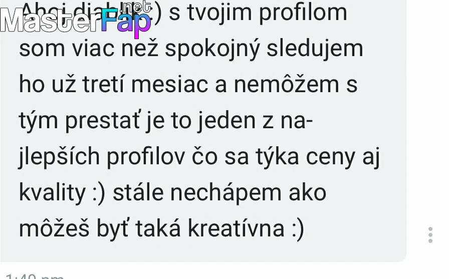Click the word "mesiac" in the message

[x=169, y=85]
